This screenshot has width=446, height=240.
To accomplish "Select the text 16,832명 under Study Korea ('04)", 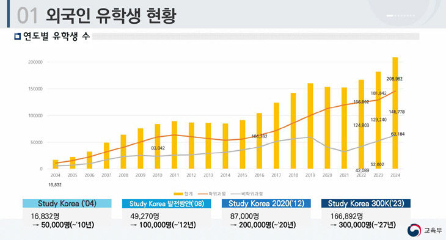I will click(x=45, y=216).
